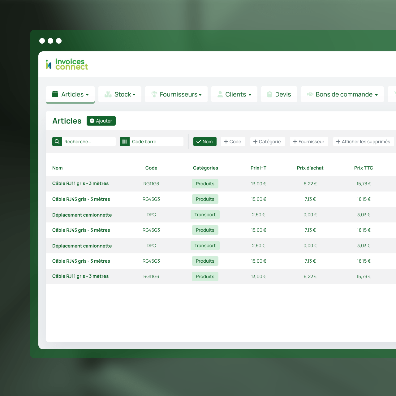Click Transport tag in first Déplacement row
The width and height of the screenshot is (396, 396).
tap(205, 215)
